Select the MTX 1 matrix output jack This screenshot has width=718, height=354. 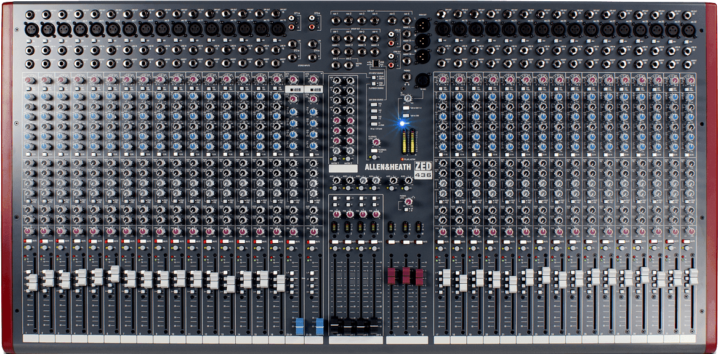click(336, 65)
